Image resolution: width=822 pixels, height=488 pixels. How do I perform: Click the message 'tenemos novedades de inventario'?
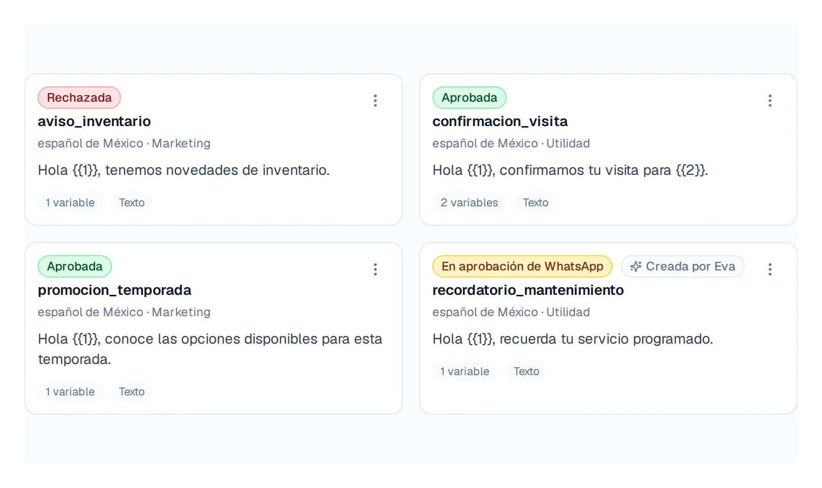pyautogui.click(x=217, y=170)
